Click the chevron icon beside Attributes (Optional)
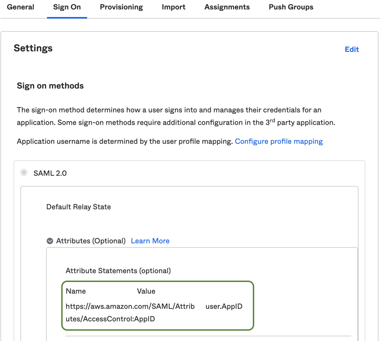The image size is (380, 341). tap(49, 241)
